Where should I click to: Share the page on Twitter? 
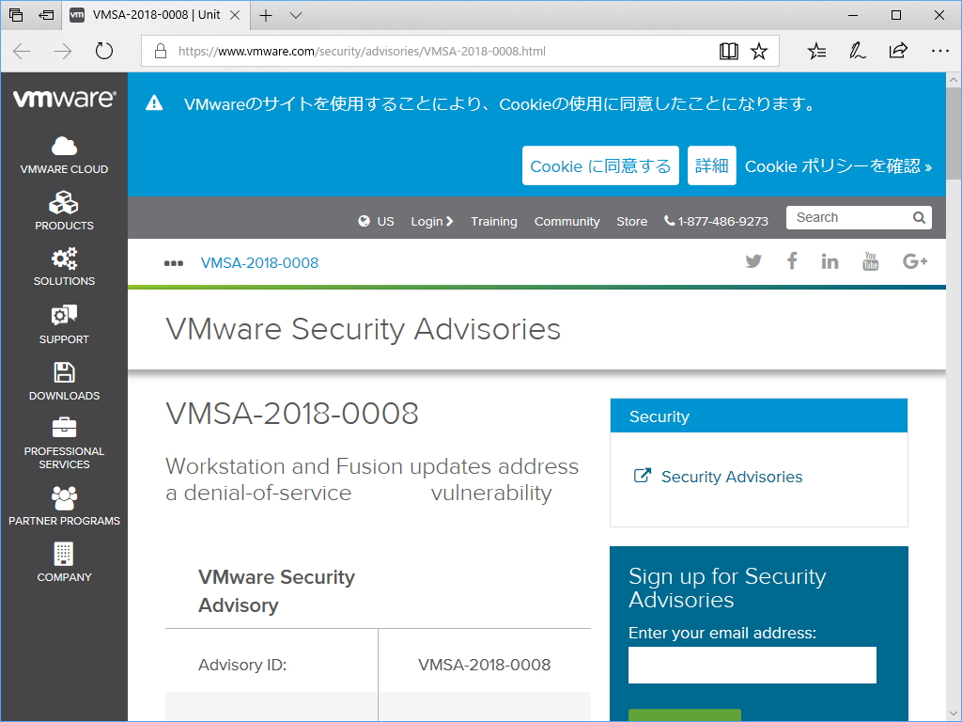click(753, 260)
